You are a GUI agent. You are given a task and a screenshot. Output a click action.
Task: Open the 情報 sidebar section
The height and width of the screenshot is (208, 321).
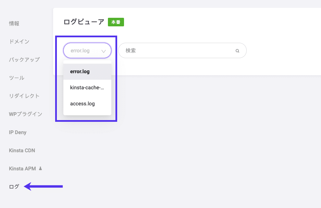[13, 23]
